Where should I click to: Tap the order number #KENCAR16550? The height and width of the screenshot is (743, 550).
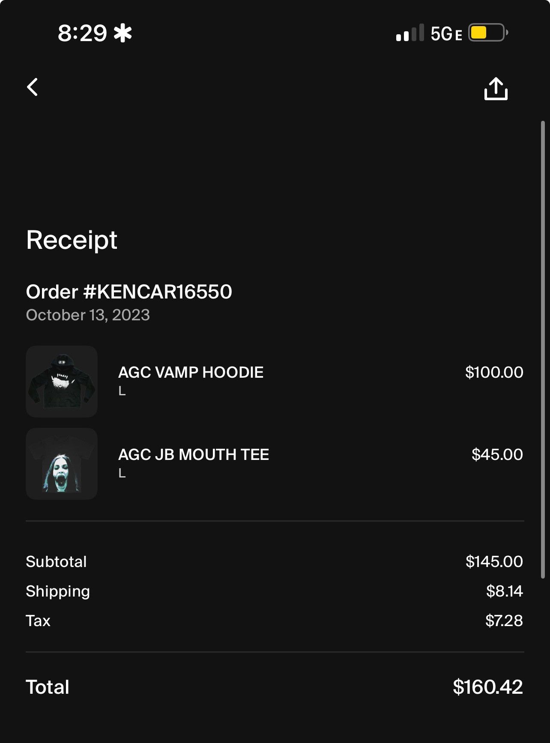(129, 292)
